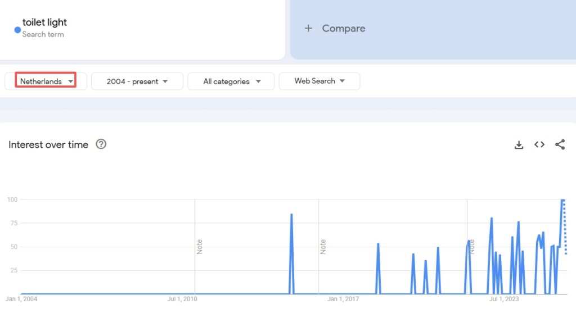Open the Note marker near Jan 2017
Image resolution: width=576 pixels, height=317 pixels.
[x=323, y=247]
